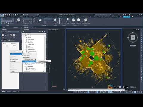Toggle the default layer checkbox in Display Manager
Screen dimensions: 143x107
[7, 46]
